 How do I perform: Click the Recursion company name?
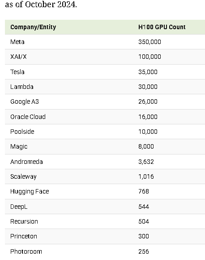pyautogui.click(x=24, y=221)
